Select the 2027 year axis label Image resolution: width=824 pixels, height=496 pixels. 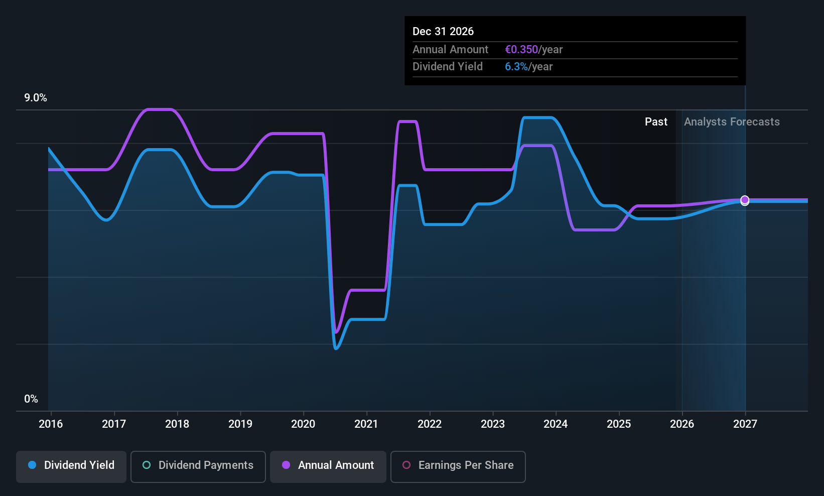click(745, 424)
